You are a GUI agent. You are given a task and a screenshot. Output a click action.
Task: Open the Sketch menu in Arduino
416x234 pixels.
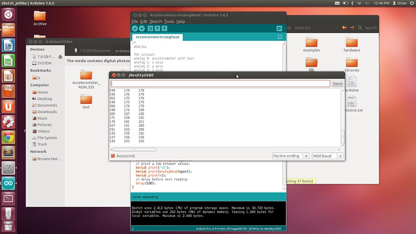point(155,21)
